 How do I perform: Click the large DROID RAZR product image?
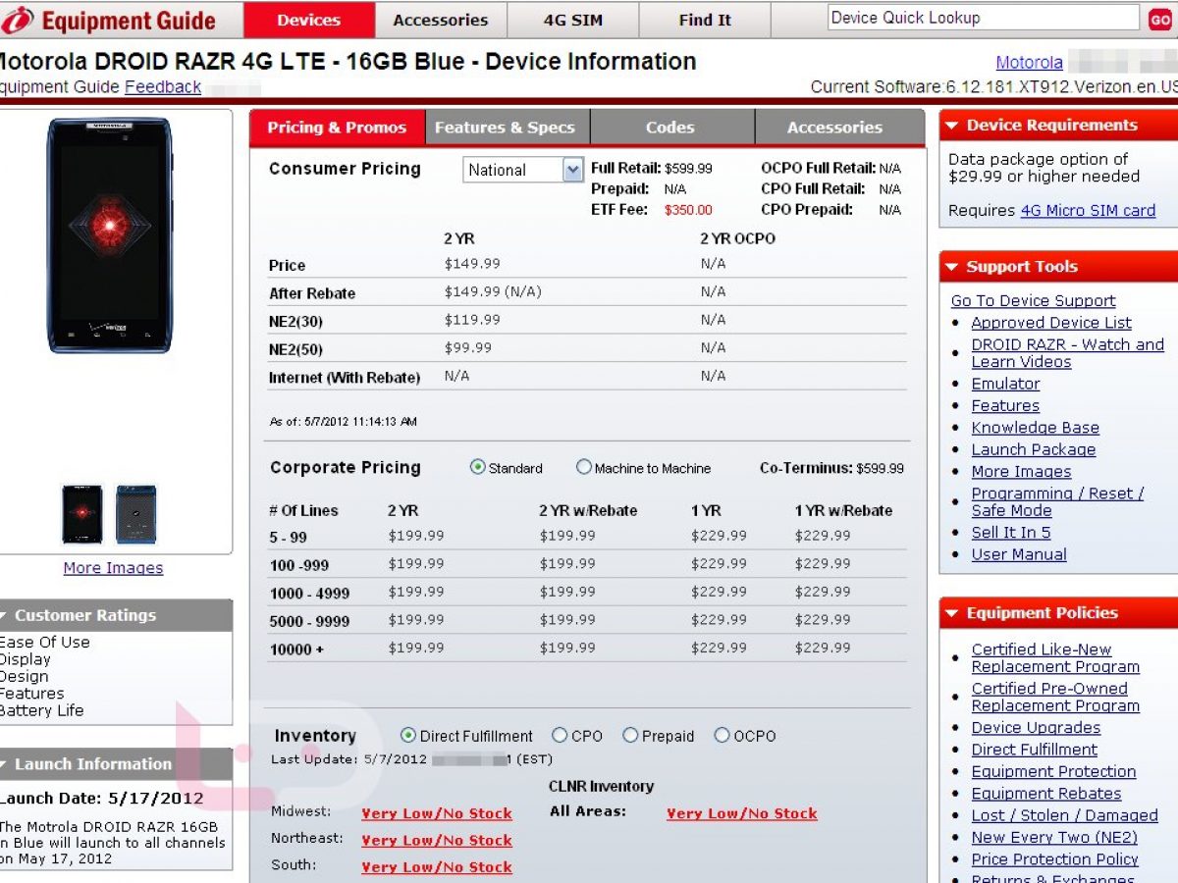(109, 235)
